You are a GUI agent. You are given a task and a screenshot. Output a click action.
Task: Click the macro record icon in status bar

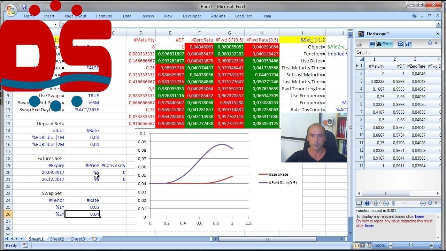coord(25,245)
